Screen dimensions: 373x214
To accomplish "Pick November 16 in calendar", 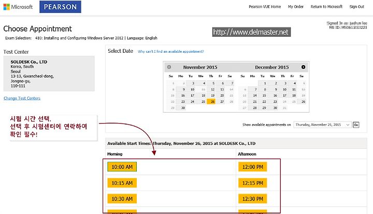I will coord(181,96).
